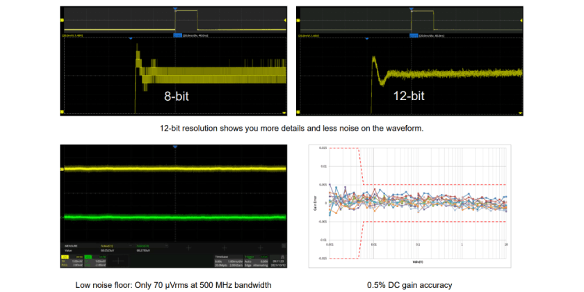This screenshot has width=584, height=292.
Task: Click the last empty measurement plus slot
Action: [x=260, y=247]
